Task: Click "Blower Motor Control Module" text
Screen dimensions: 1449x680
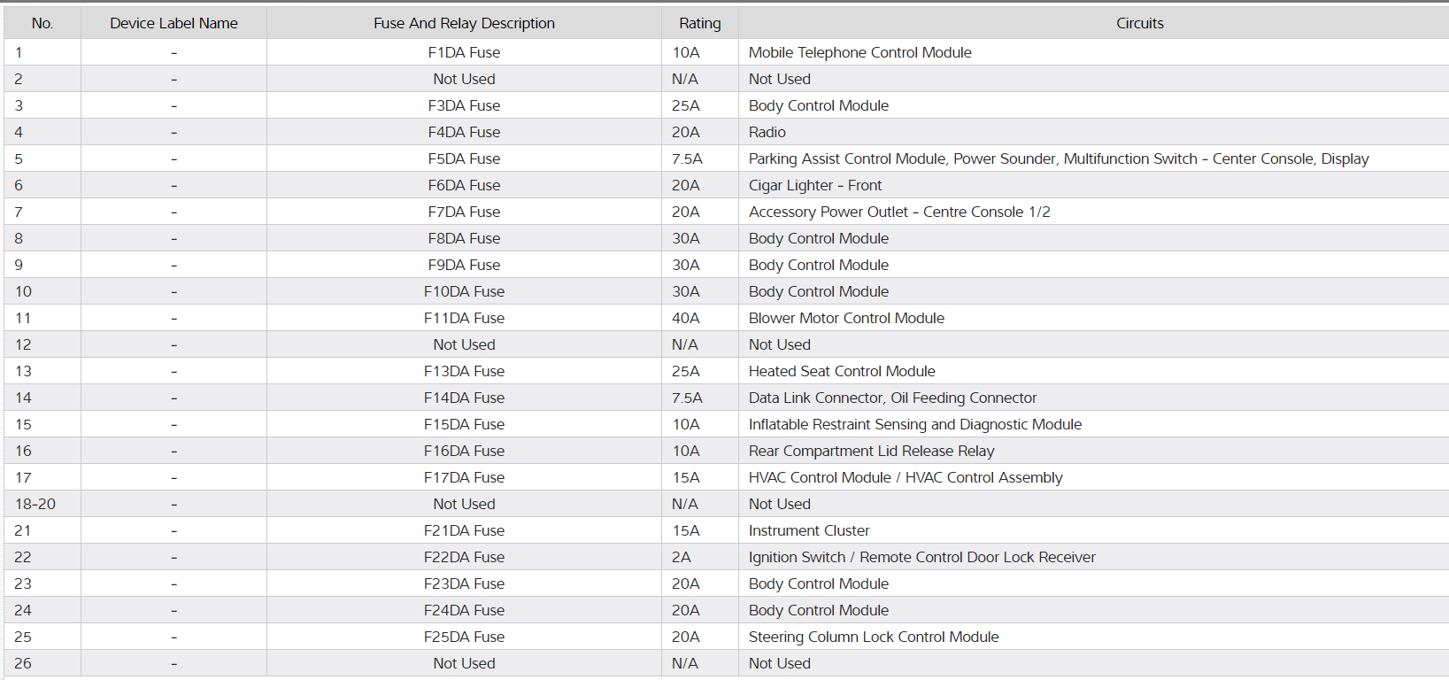Action: [x=845, y=319]
